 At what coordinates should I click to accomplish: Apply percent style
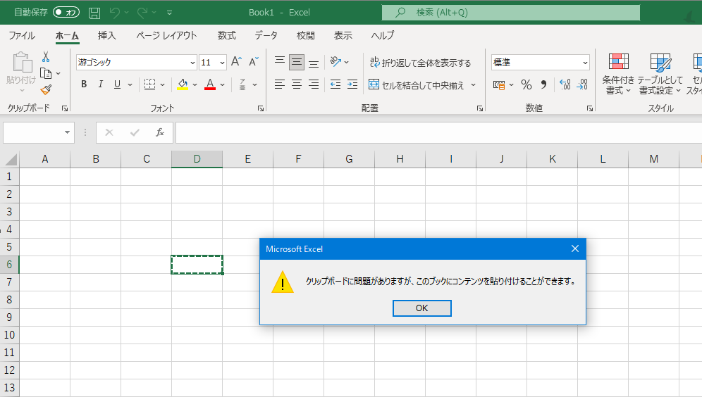pos(526,84)
